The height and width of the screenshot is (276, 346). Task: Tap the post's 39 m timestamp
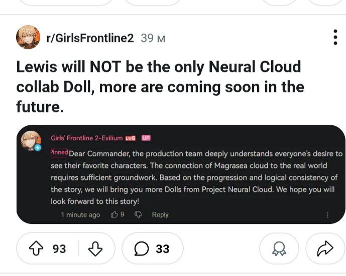point(153,38)
